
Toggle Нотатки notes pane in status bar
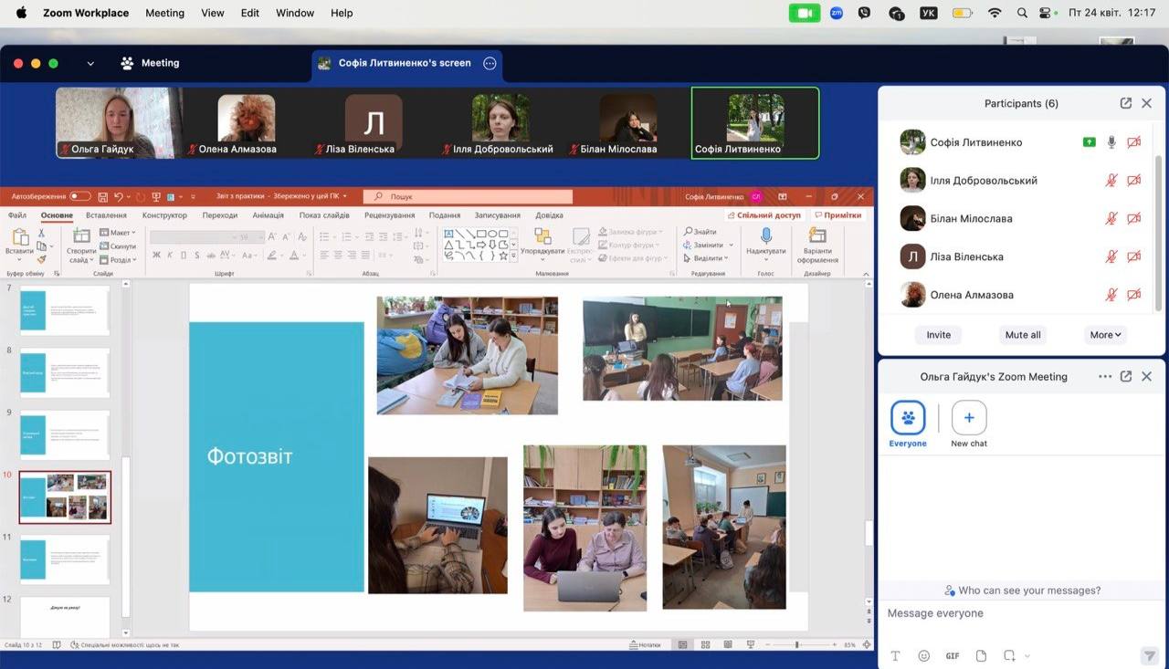[645, 644]
